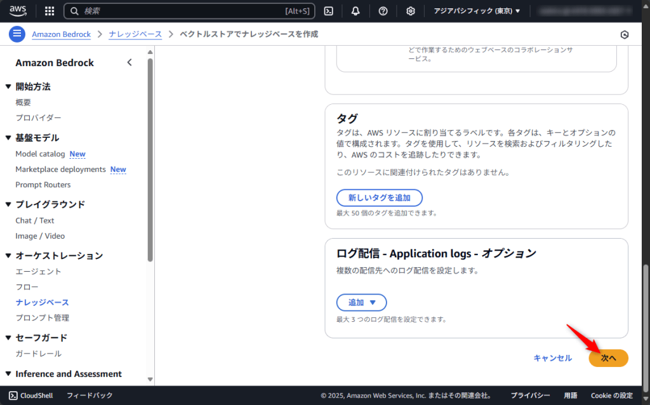Open Marketplace deployments in the sidebar
This screenshot has width=650, height=405.
60,169
